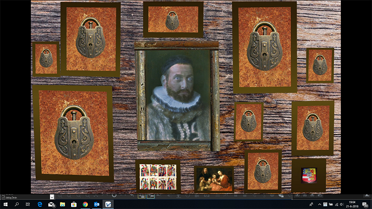This screenshot has width=372, height=209.
Task: Open the playing cards picture
Action: click(158, 177)
